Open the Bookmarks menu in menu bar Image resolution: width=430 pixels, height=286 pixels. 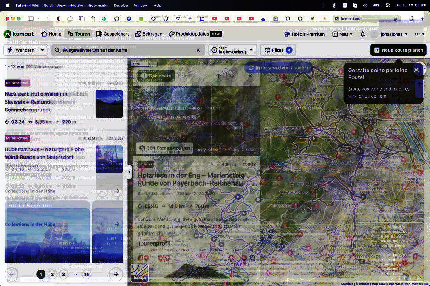click(x=98, y=5)
